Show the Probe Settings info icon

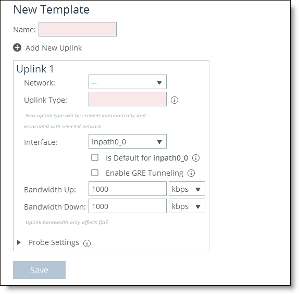point(87,243)
